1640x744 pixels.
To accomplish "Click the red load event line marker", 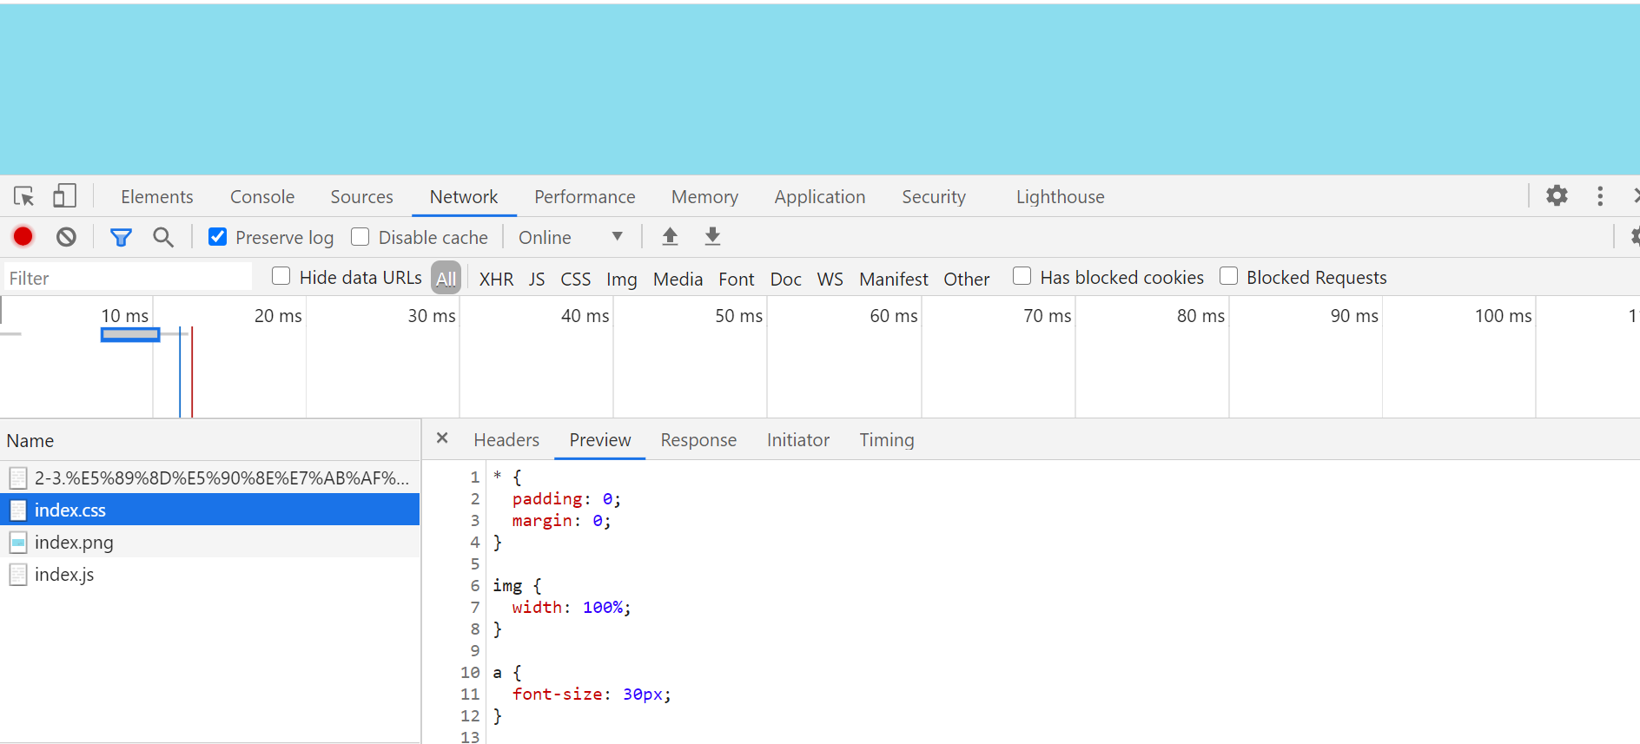I will [192, 372].
